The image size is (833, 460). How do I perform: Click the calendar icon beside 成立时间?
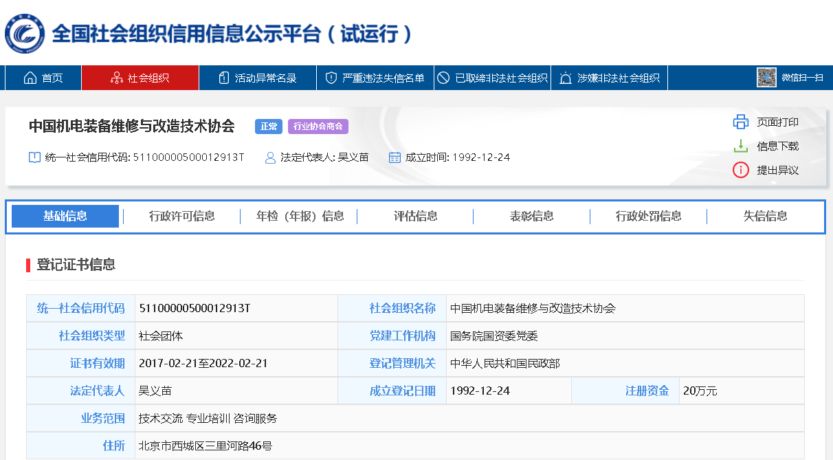395,157
